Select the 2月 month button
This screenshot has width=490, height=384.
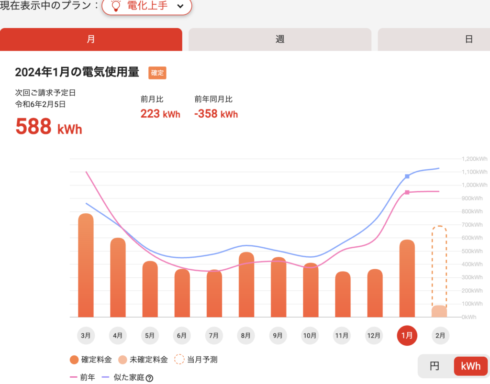439,336
